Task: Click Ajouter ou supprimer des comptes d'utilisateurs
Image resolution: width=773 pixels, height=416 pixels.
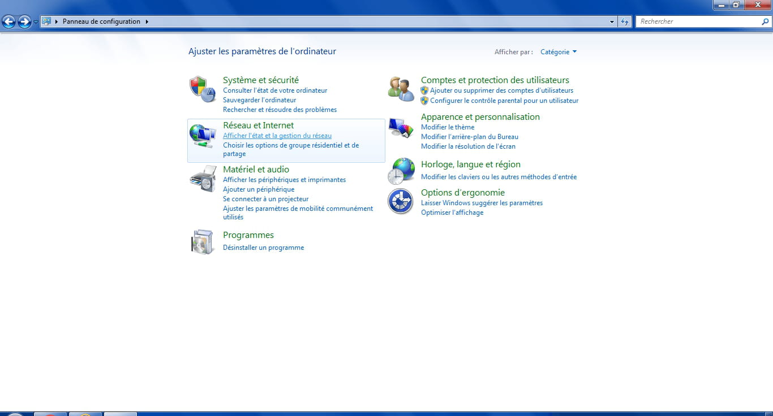Action: point(501,90)
